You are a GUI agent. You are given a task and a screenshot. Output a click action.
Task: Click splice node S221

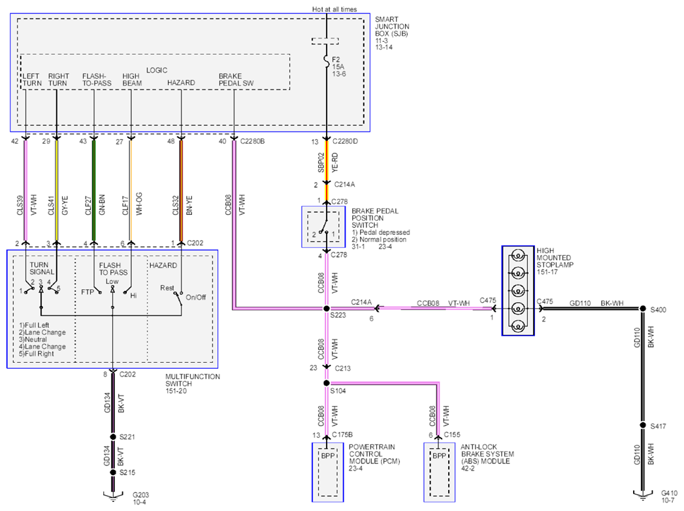click(113, 437)
